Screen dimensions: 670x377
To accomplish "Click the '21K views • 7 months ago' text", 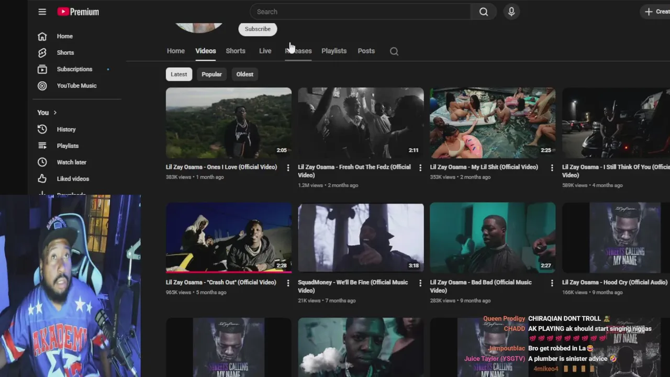I will click(327, 301).
